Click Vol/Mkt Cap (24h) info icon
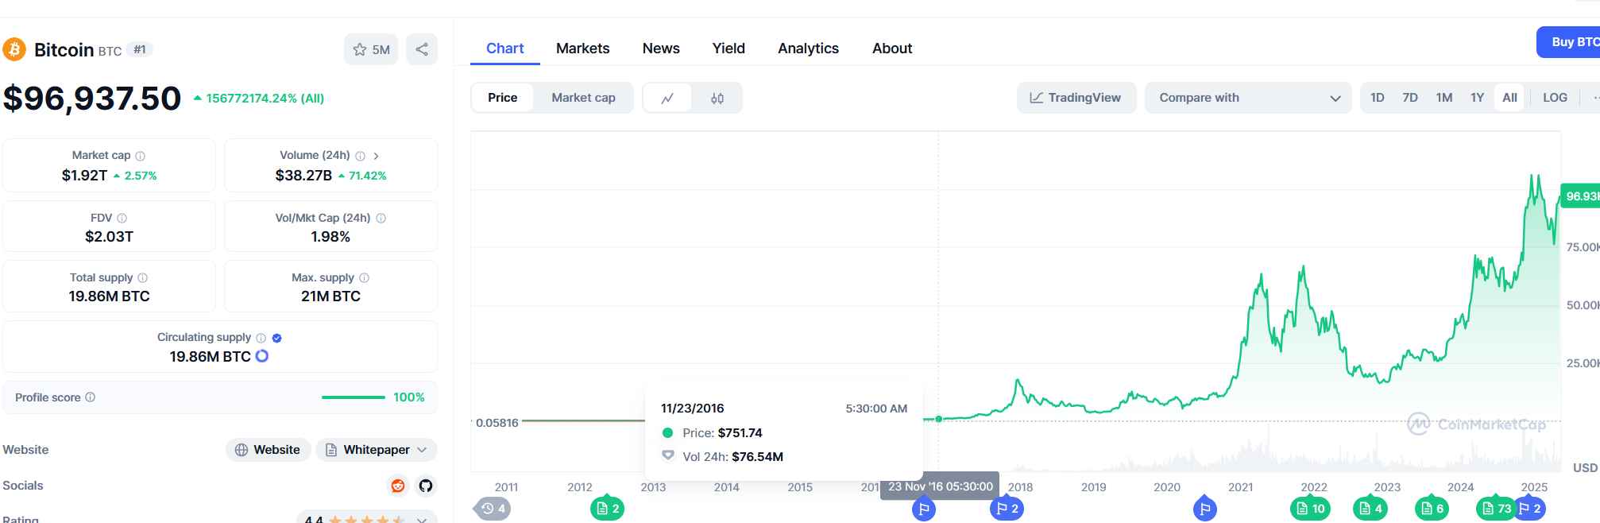The image size is (1600, 523). [381, 218]
